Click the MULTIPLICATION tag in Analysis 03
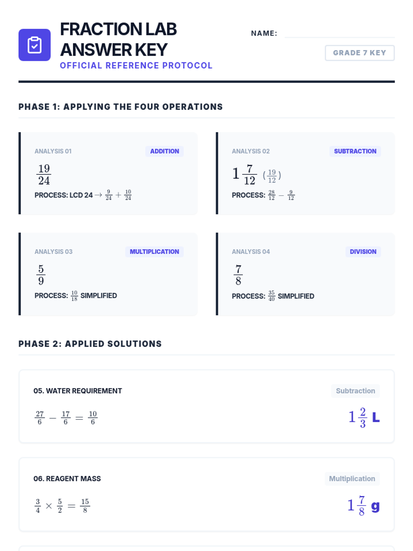The width and height of the screenshot is (413, 551). 154,252
